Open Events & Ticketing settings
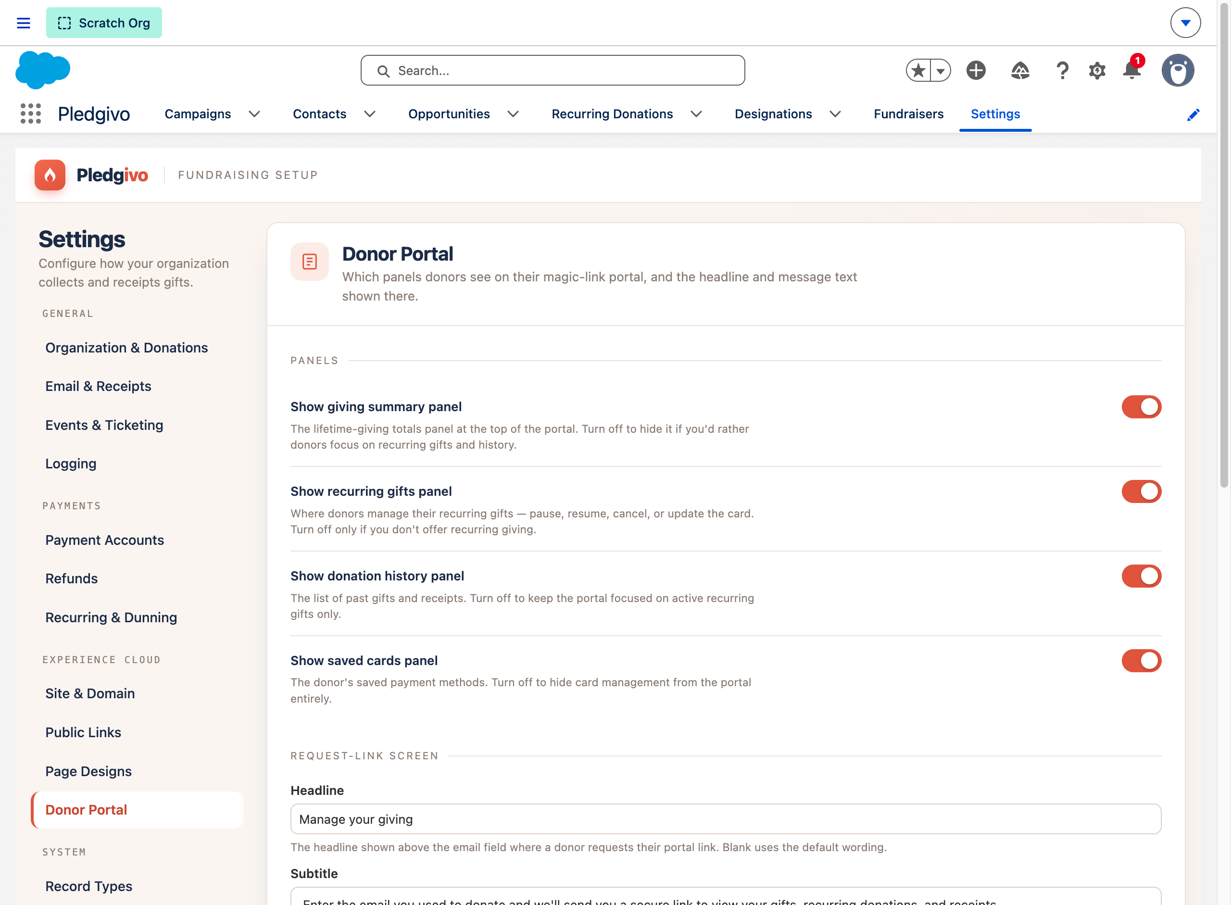 coord(137,425)
